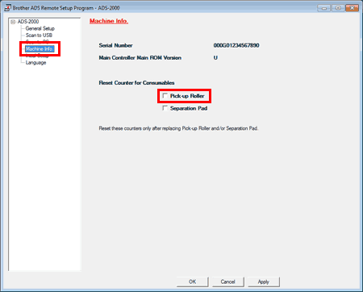Check the Pick-up Roller counter reset box
The height and width of the screenshot is (292, 363).
pyautogui.click(x=165, y=96)
